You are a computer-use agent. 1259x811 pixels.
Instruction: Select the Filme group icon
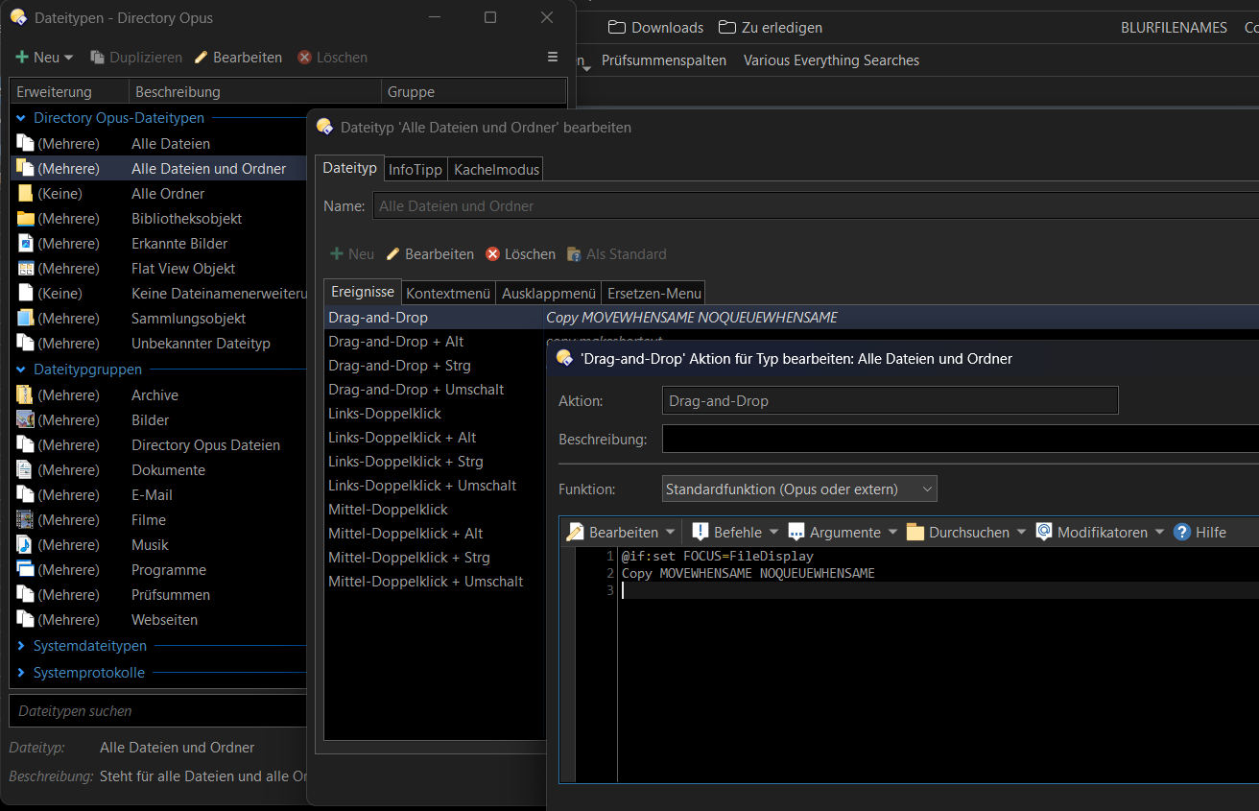[x=25, y=519]
